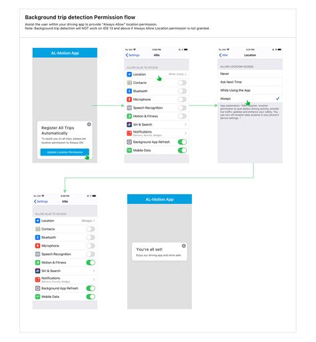The height and width of the screenshot is (342, 316).
Task: Tap Contacts icon on screen showing Location While Using
Action: (x=129, y=83)
